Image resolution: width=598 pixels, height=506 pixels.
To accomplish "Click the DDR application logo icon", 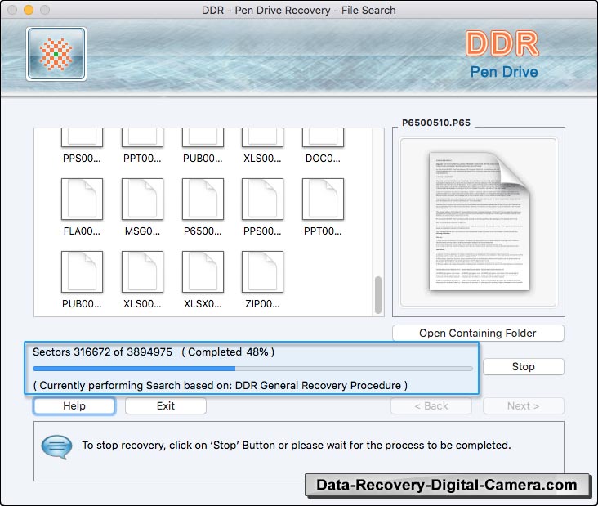I will pyautogui.click(x=56, y=54).
